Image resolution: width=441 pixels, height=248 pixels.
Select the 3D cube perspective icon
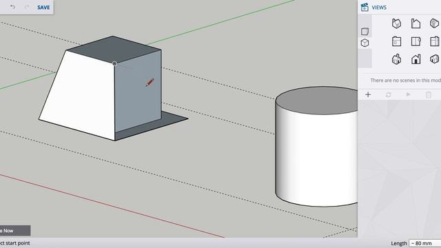[x=365, y=43]
